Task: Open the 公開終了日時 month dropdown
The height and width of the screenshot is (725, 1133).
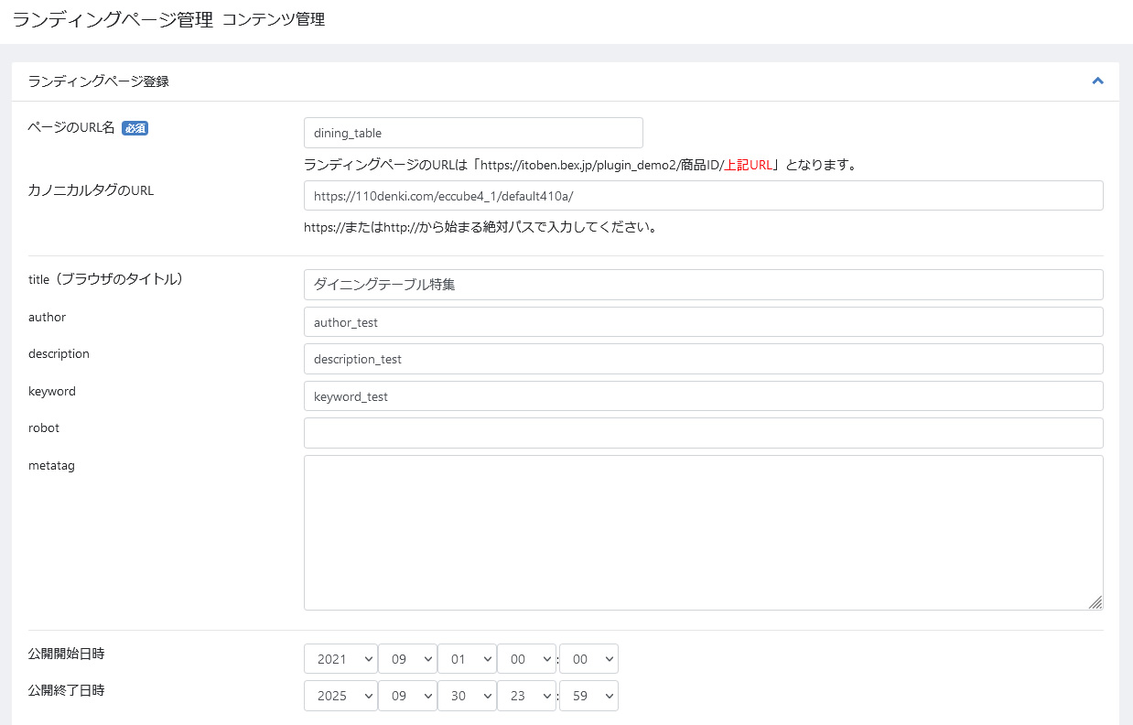Action: (x=407, y=696)
